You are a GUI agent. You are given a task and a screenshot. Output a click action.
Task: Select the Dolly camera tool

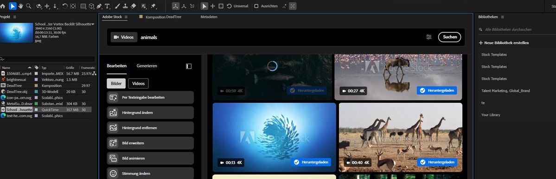click(55, 6)
